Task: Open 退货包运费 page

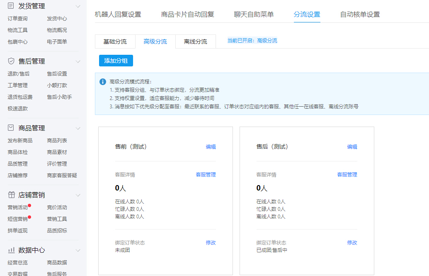Action: pos(20,97)
